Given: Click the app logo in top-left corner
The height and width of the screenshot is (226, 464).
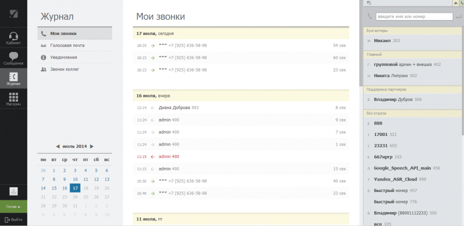Looking at the screenshot, I should click(13, 13).
